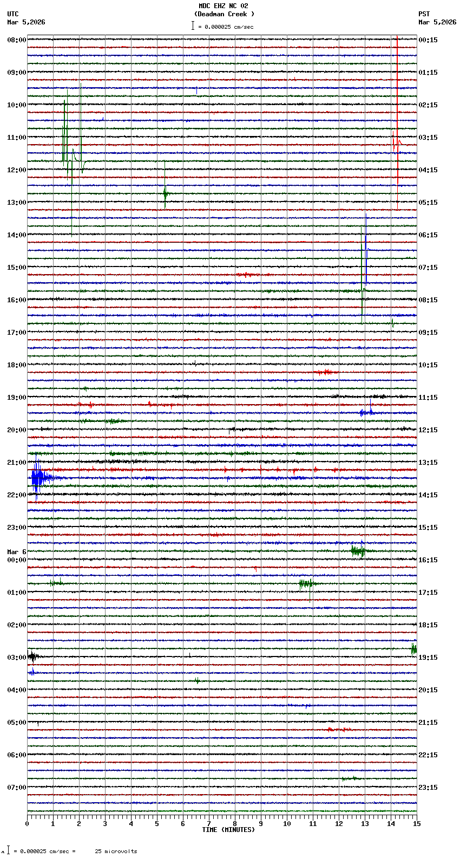Click the '03:00' UTC time label

point(17,658)
